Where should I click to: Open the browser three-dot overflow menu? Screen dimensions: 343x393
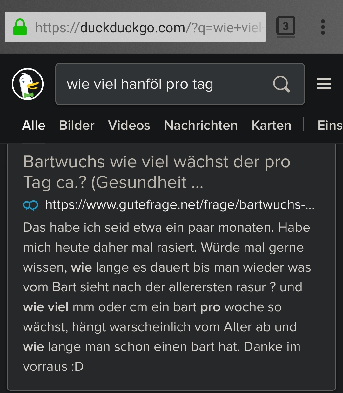point(323,27)
